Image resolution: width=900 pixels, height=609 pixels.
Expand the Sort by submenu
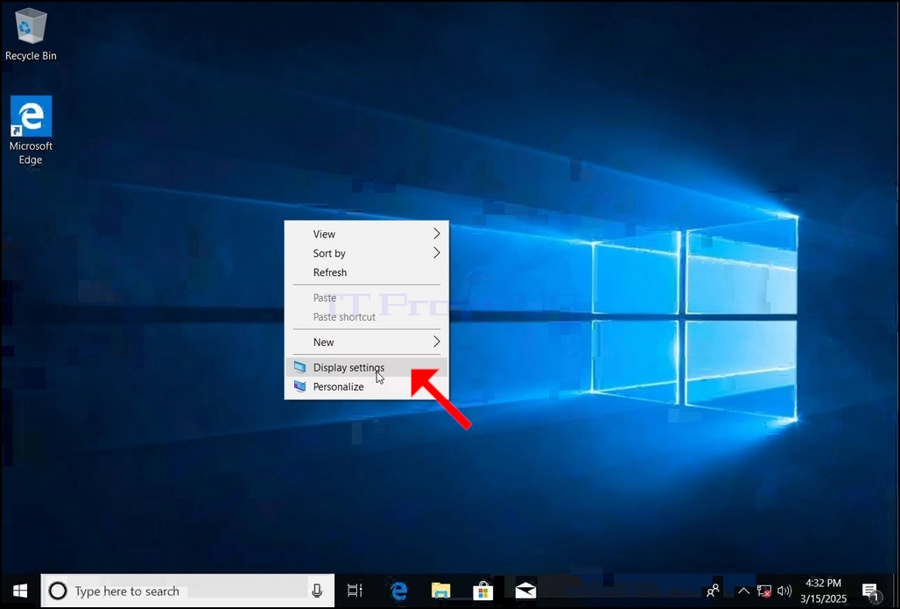(x=367, y=252)
